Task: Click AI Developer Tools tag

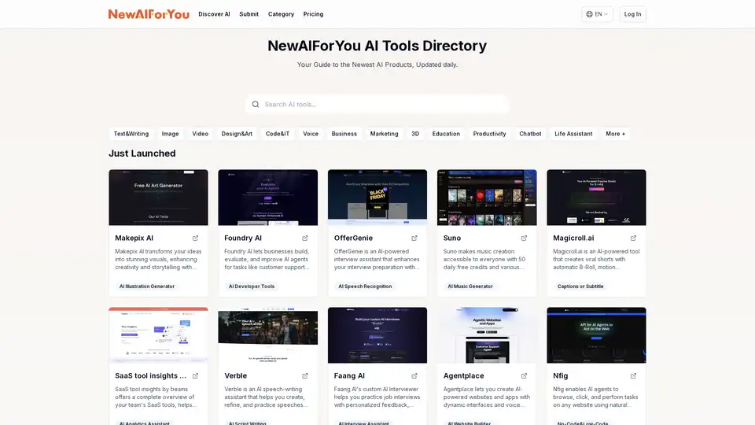Action: coord(252,286)
